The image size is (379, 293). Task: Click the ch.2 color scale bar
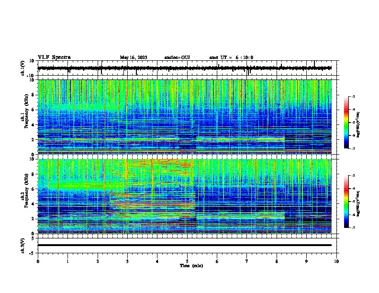click(x=346, y=202)
